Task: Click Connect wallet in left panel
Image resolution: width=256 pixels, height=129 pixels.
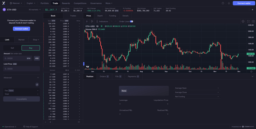Action: pos(22,29)
